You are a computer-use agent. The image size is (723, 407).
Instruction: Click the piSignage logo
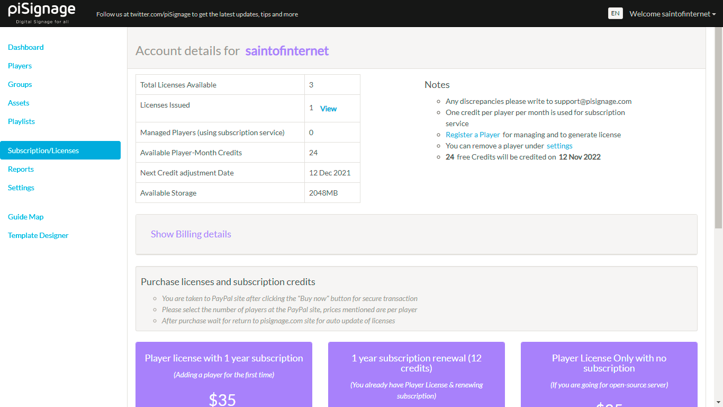[x=42, y=13]
